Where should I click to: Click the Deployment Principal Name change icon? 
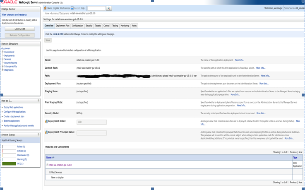(x=46, y=132)
